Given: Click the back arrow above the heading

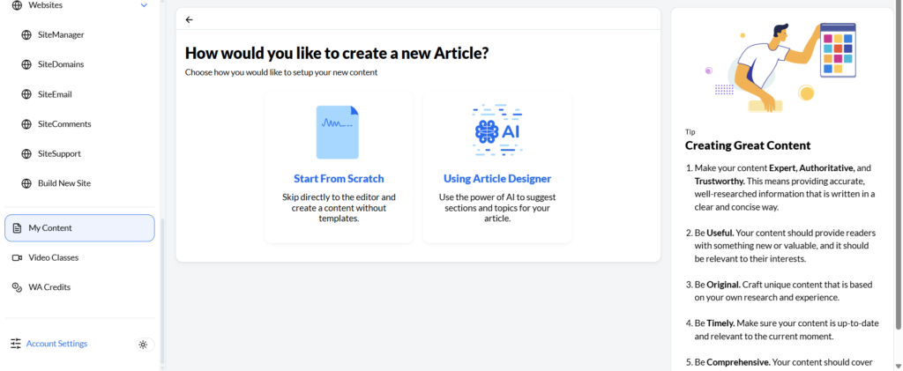Looking at the screenshot, I should point(189,19).
